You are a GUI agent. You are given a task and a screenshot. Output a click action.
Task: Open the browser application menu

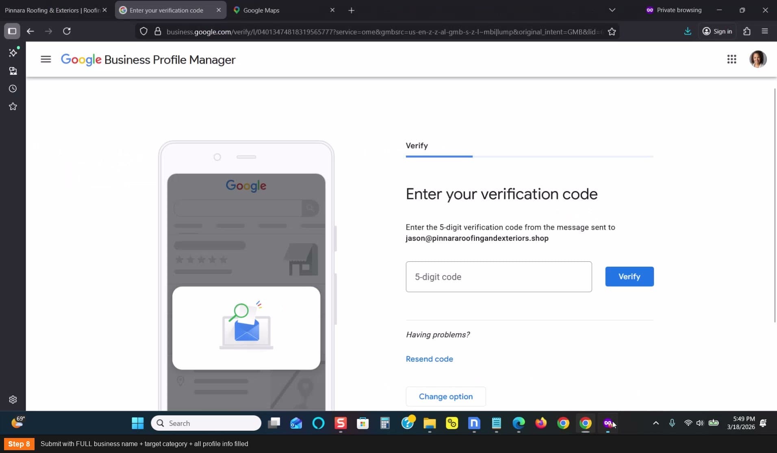click(765, 31)
